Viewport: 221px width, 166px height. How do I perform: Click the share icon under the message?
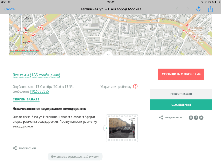(15, 148)
